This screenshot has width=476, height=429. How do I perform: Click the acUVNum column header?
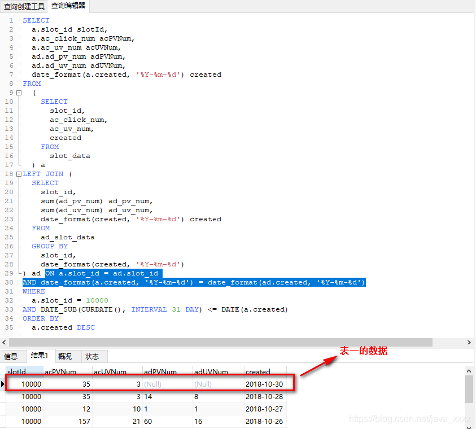point(117,371)
